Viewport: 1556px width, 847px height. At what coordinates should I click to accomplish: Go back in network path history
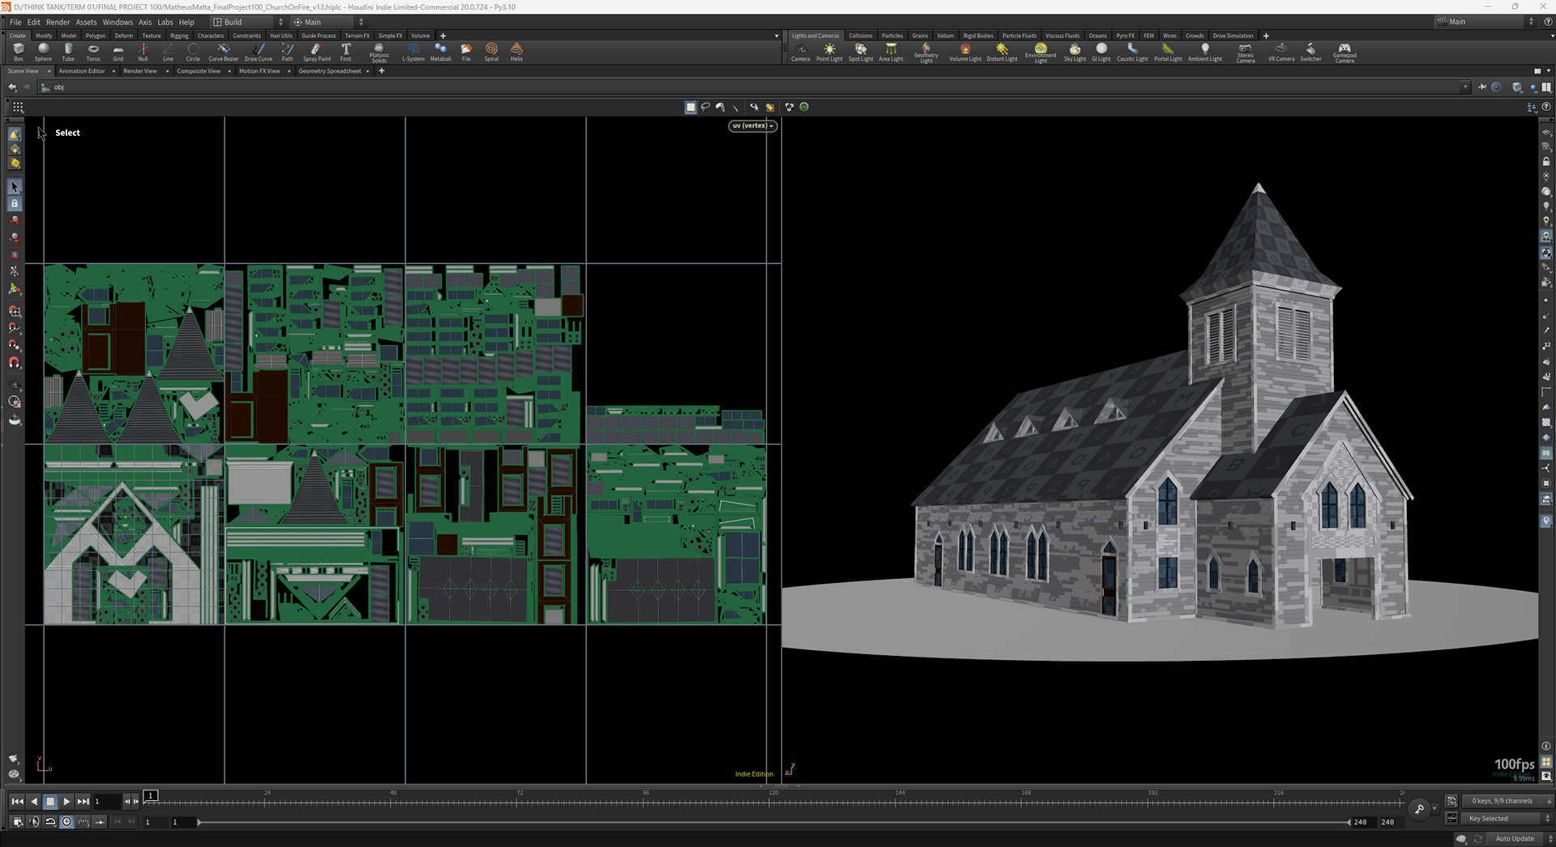pyautogui.click(x=12, y=87)
